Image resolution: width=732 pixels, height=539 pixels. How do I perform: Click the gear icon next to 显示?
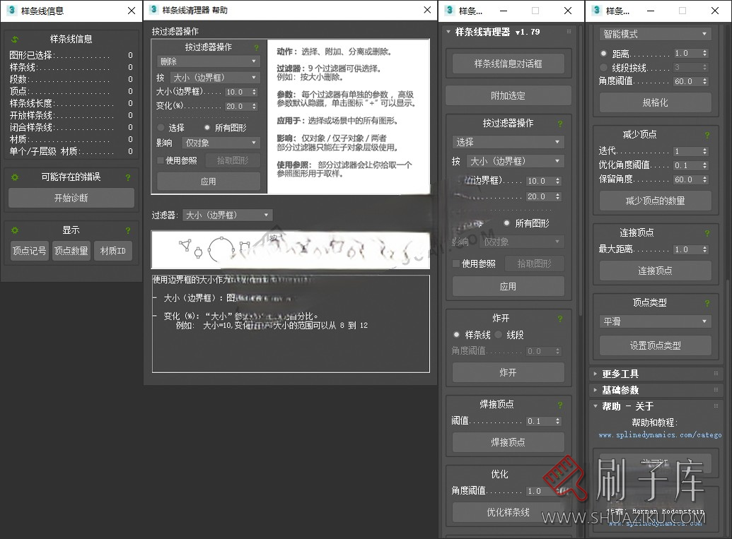[15, 230]
